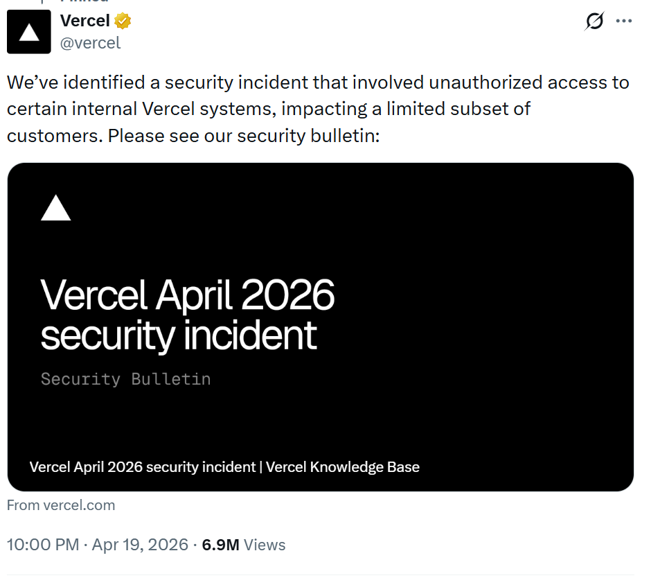Open Grok actions via slashed-circle icon
This screenshot has width=651, height=578.
click(x=594, y=22)
